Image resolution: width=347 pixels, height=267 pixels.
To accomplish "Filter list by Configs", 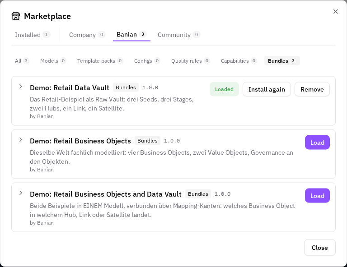I will [x=147, y=61].
